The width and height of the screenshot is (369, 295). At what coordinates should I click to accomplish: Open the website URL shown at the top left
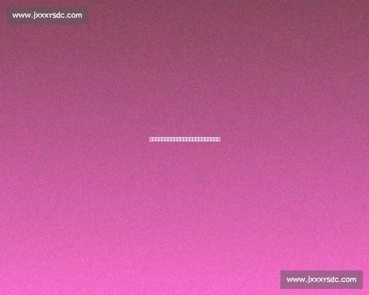pyautogui.click(x=47, y=15)
